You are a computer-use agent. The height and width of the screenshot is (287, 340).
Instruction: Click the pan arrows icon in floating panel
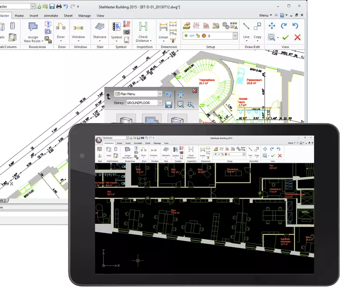pyautogui.click(x=181, y=95)
